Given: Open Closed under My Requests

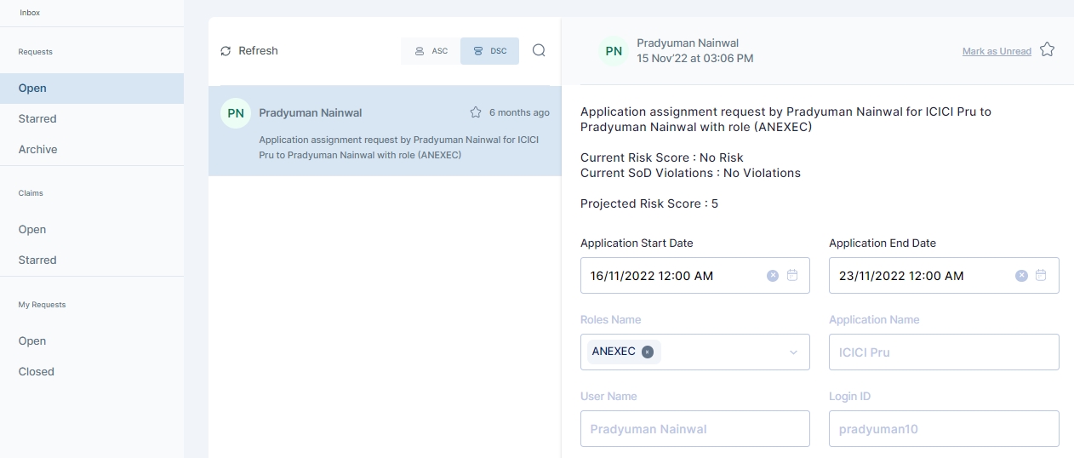Looking at the screenshot, I should click(x=37, y=371).
